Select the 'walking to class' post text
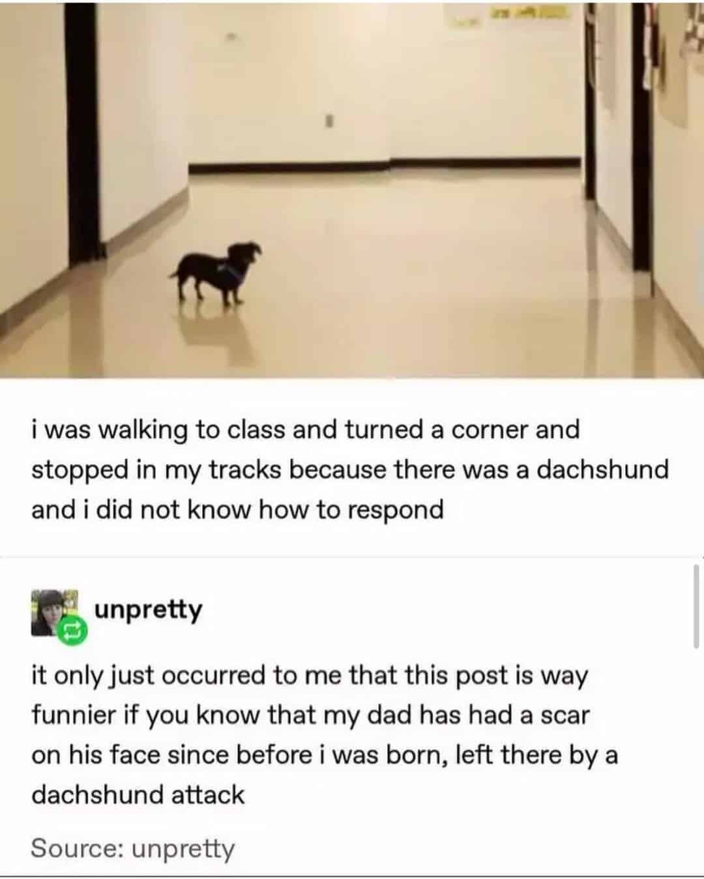704x879 pixels. coord(350,469)
